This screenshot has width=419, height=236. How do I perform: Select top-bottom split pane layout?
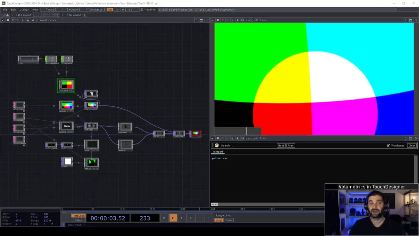click(47, 15)
